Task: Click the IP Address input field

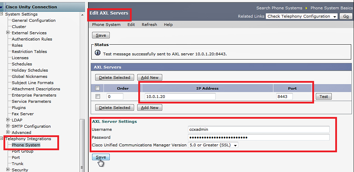Action: (180, 97)
